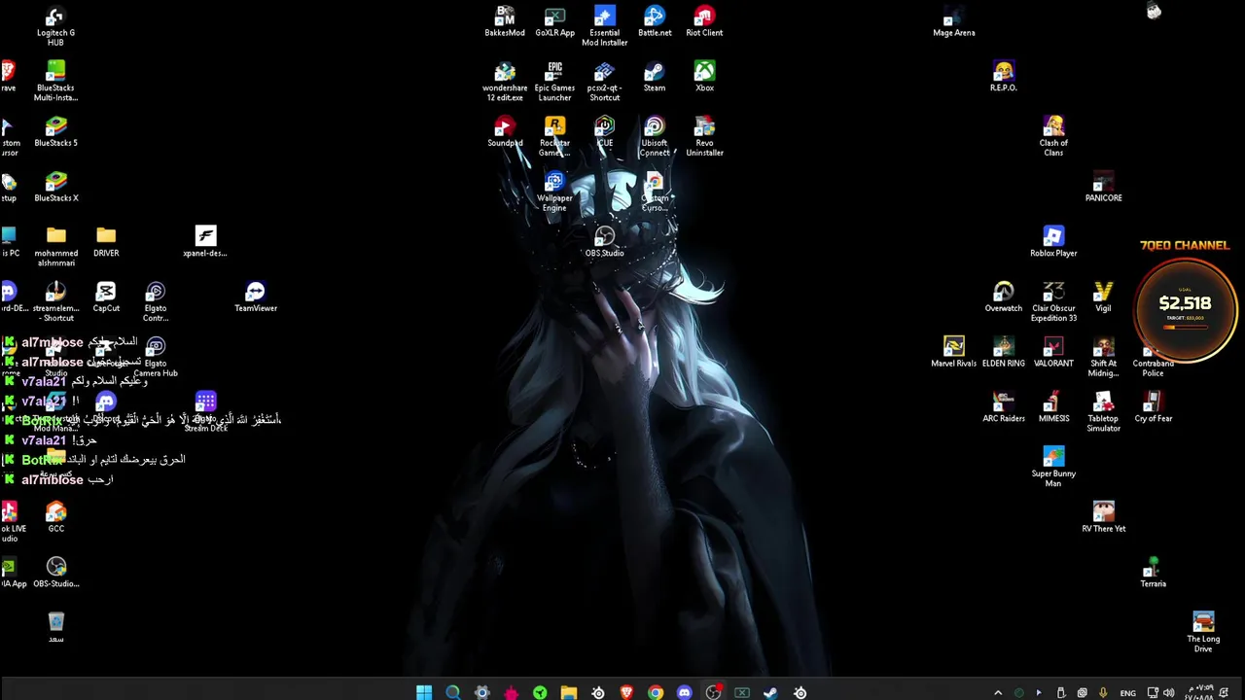Launch the GoXLR App shortcut
The height and width of the screenshot is (700, 1245).
click(x=554, y=21)
